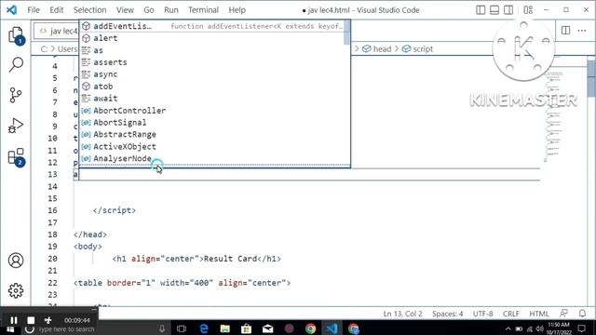
Task: Split the editor right
Action: tap(565, 31)
